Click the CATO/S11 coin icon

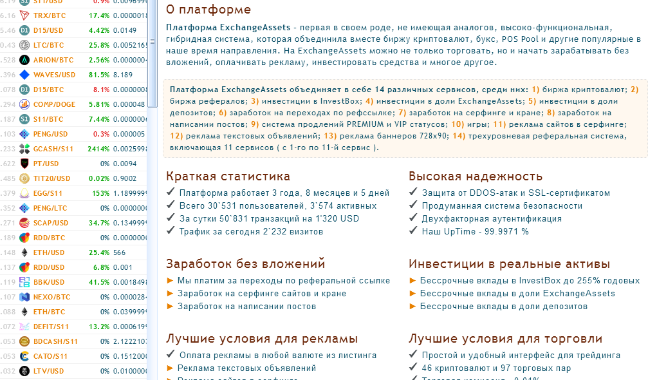24,356
